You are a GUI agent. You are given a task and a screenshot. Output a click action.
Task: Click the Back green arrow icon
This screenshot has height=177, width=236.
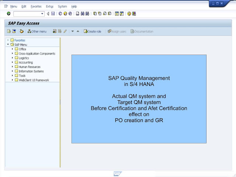pos(60,14)
